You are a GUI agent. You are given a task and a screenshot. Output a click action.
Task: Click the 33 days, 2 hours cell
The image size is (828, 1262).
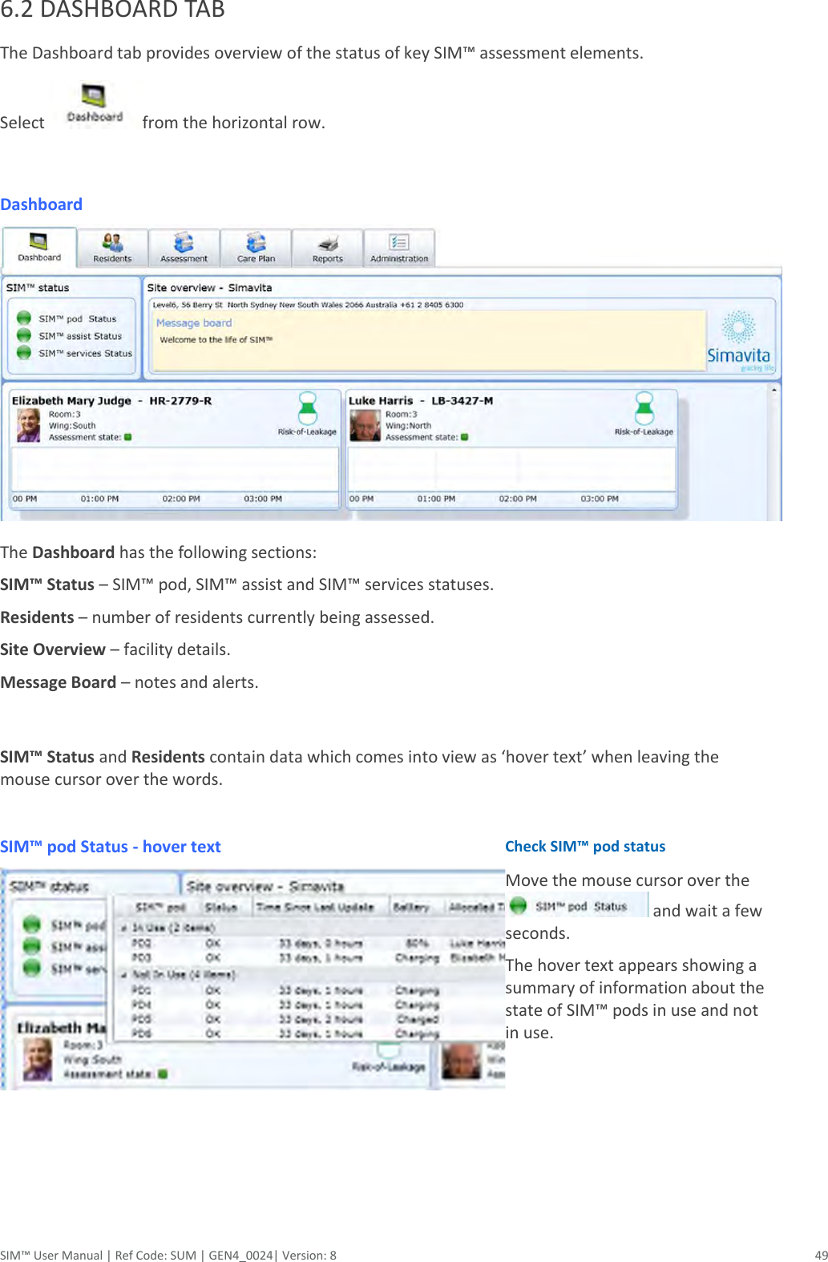coord(321,1020)
